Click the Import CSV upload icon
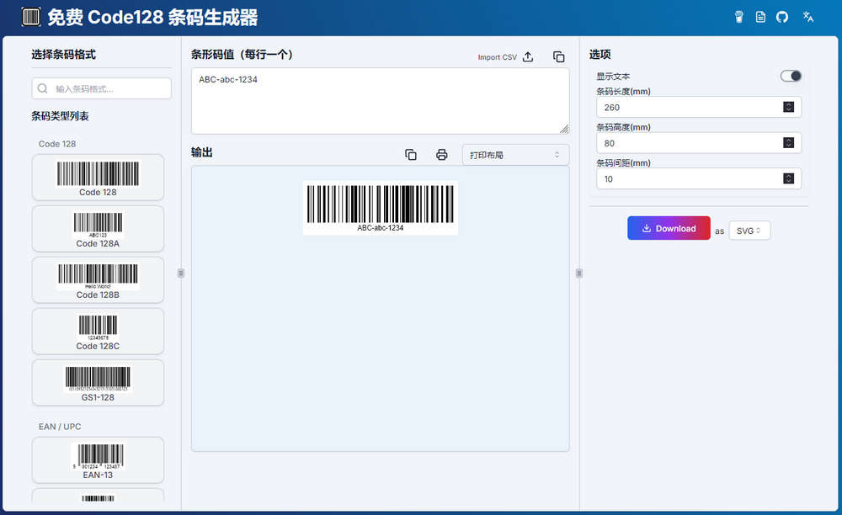The image size is (842, 515). click(x=529, y=57)
